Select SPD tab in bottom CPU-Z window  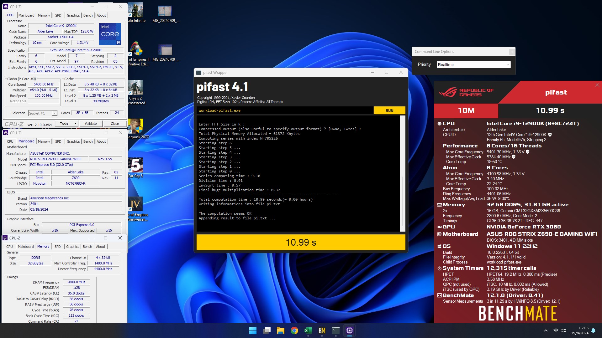(x=58, y=247)
